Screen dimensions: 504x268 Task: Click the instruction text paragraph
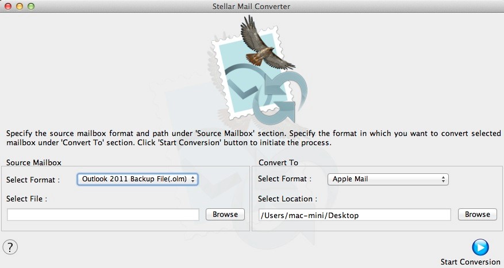252,138
